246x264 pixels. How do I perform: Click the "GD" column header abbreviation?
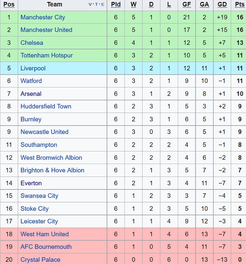pos(222,5)
